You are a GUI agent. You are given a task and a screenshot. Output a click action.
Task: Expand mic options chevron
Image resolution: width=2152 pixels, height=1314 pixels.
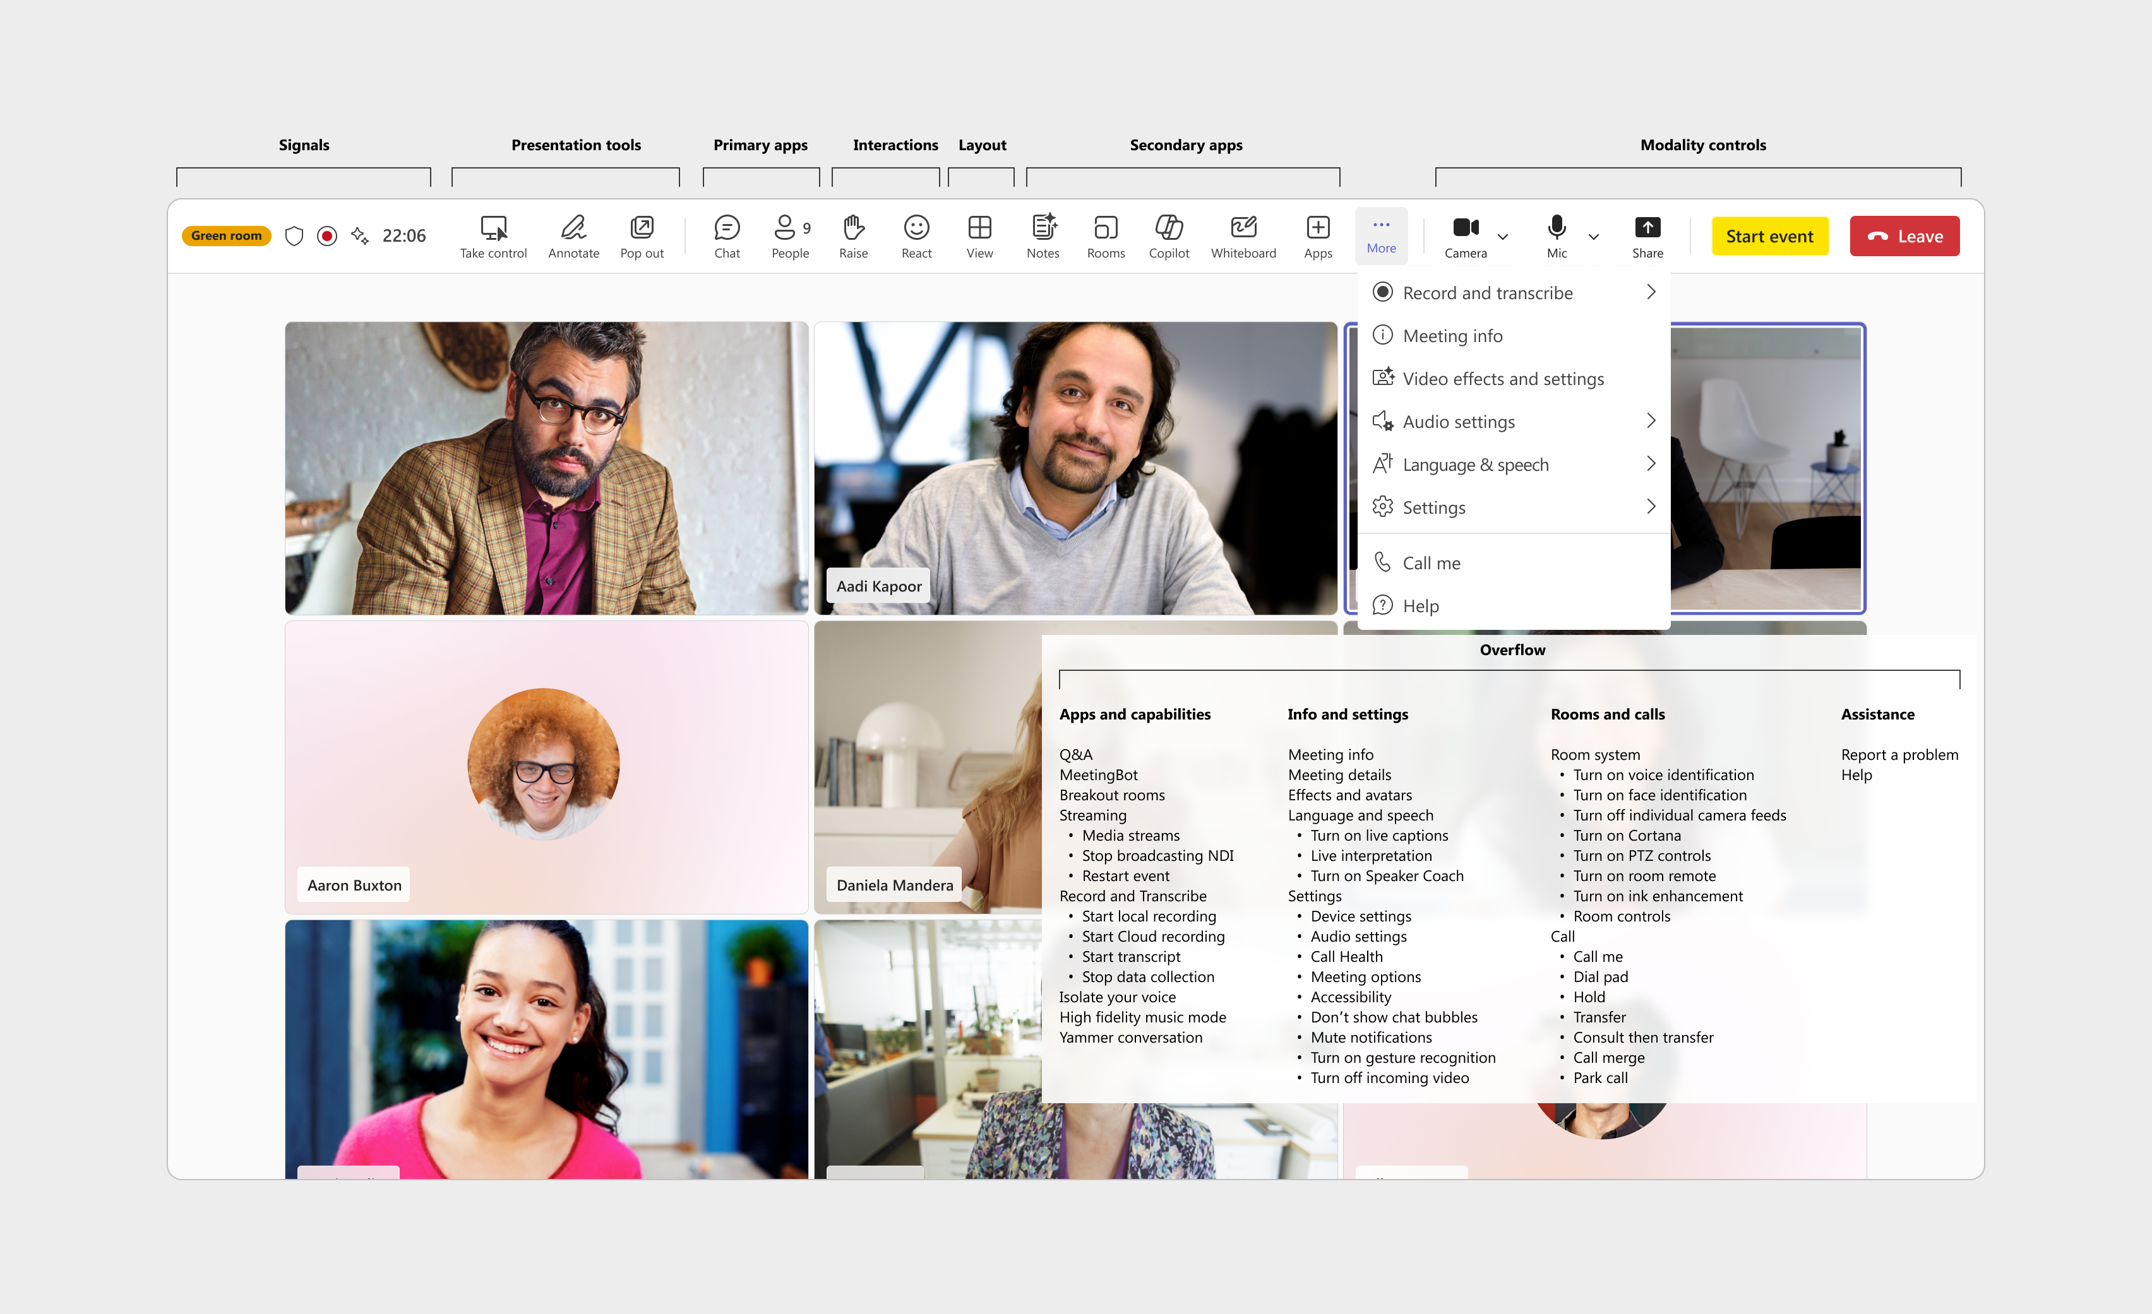[1594, 237]
